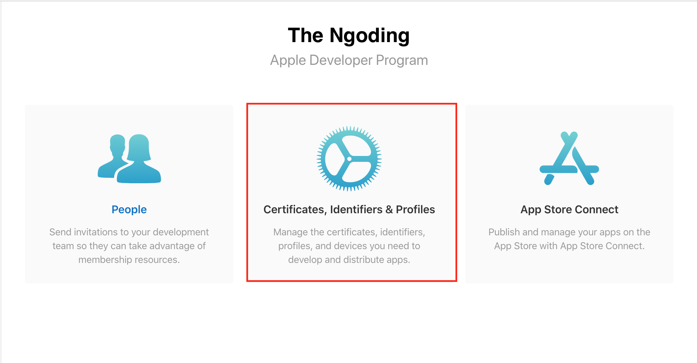Click 'develop and distribute apps.' text line
Viewport: 697px width, 363px height.
349,259
